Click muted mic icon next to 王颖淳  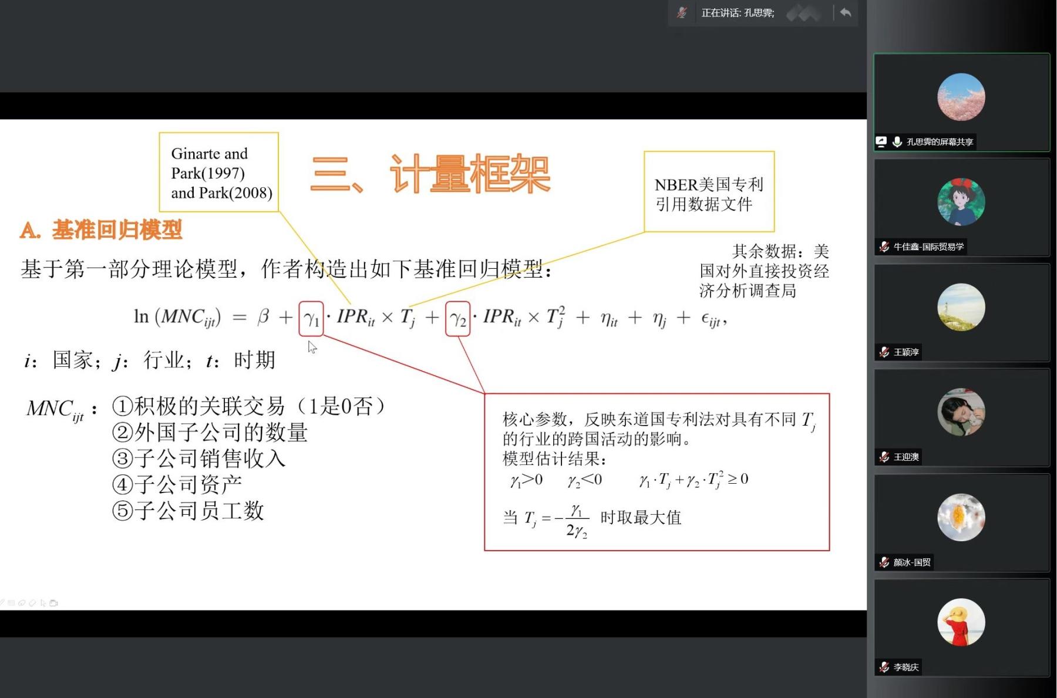884,352
